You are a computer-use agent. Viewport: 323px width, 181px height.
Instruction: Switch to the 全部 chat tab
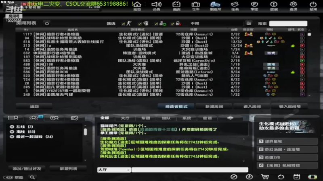tap(105, 118)
